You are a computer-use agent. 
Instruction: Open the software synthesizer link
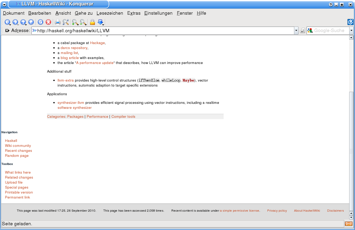pos(75,108)
